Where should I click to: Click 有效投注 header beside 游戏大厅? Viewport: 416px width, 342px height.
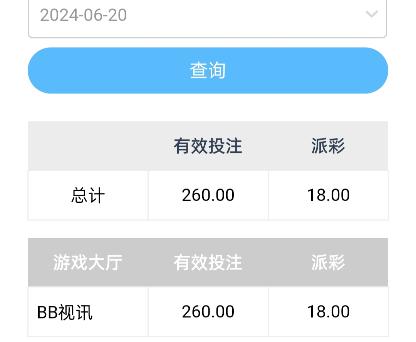(208, 263)
